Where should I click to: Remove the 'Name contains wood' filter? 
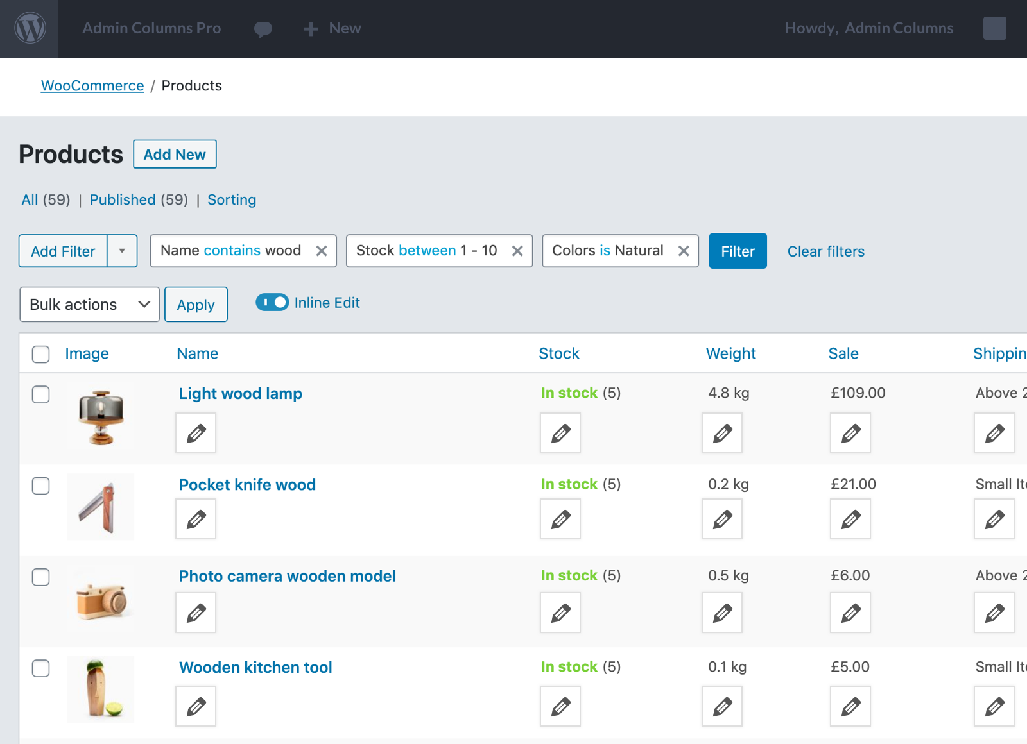pos(322,251)
